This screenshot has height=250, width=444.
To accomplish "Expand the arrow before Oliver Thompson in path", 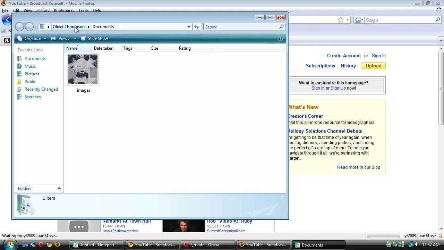I will pos(49,27).
